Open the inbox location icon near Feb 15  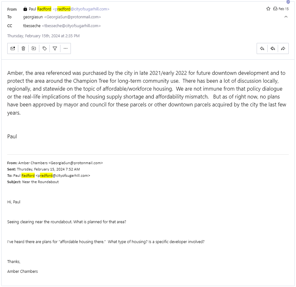coord(275,9)
